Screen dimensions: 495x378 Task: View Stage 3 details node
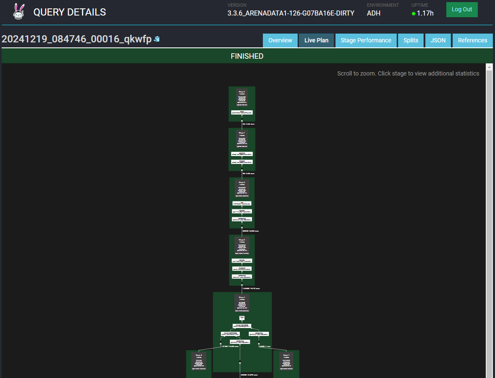coord(241,245)
